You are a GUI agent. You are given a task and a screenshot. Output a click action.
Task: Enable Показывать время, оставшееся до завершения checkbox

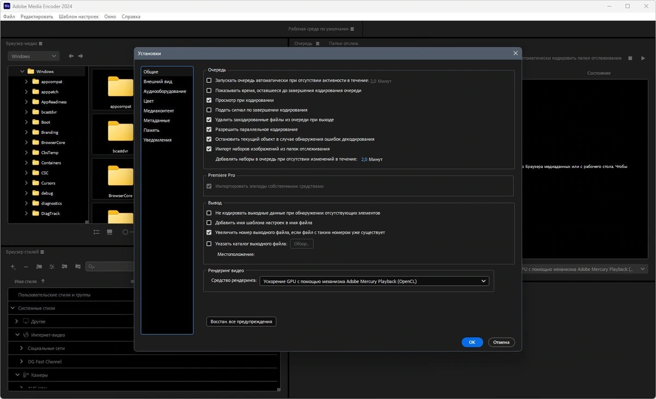click(209, 90)
